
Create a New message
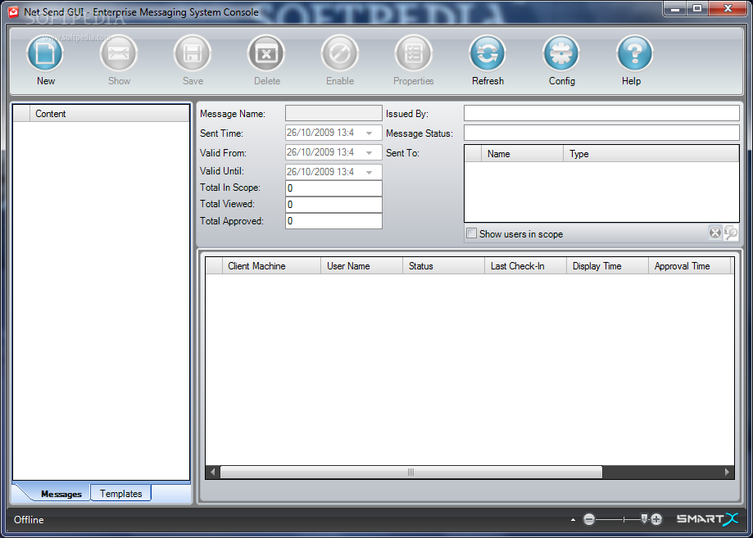[45, 54]
